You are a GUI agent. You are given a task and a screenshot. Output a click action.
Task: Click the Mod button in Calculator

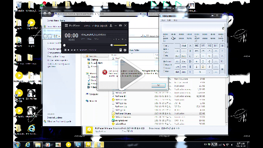184,46
